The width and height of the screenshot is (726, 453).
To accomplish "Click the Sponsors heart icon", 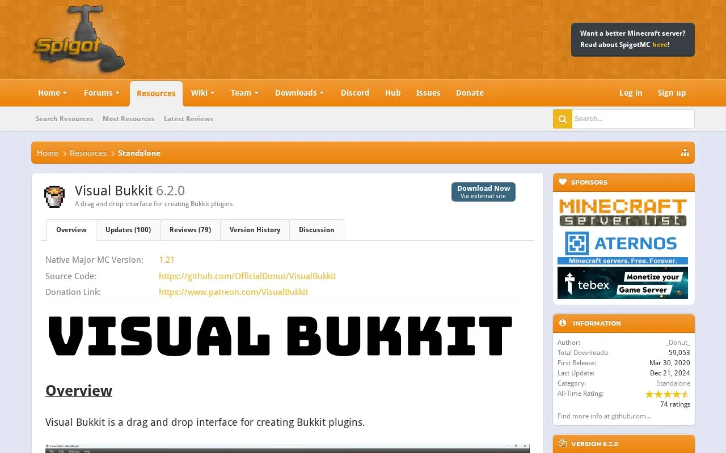I will click(x=563, y=182).
